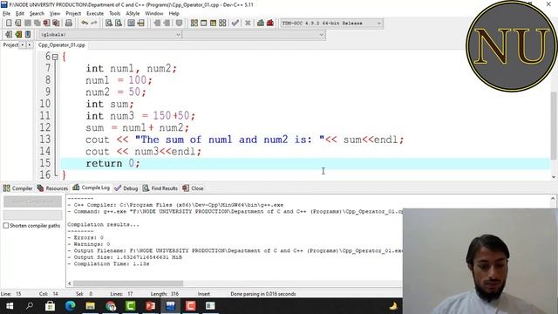
Task: Open the Find Results tab
Action: 160,188
